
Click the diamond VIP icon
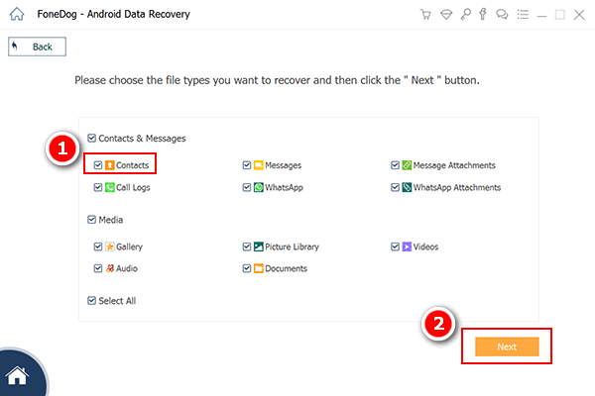446,15
